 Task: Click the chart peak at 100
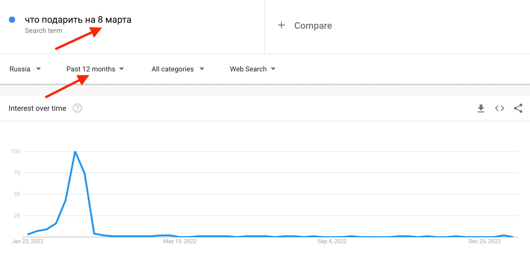pyautogui.click(x=75, y=151)
